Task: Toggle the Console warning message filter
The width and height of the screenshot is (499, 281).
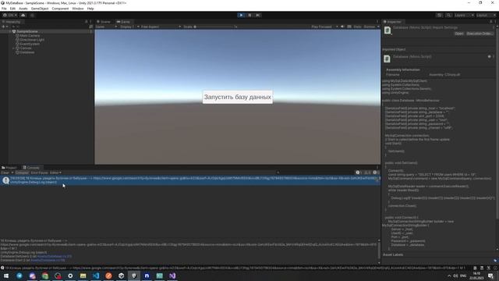Action: (x=367, y=173)
